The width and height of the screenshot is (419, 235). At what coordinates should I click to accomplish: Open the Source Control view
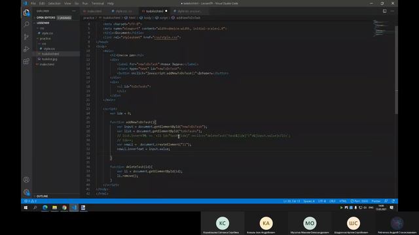pyautogui.click(x=26, y=37)
